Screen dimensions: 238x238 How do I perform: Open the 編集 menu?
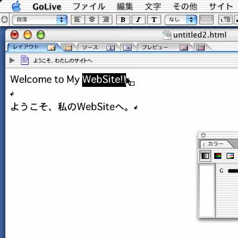click(x=125, y=7)
